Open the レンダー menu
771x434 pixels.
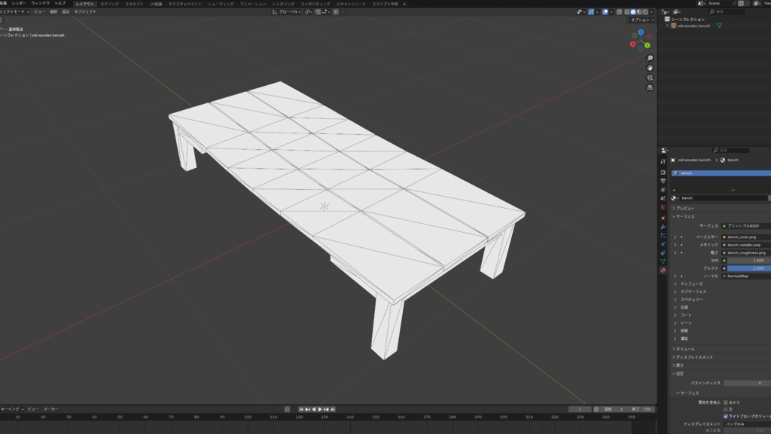point(17,4)
